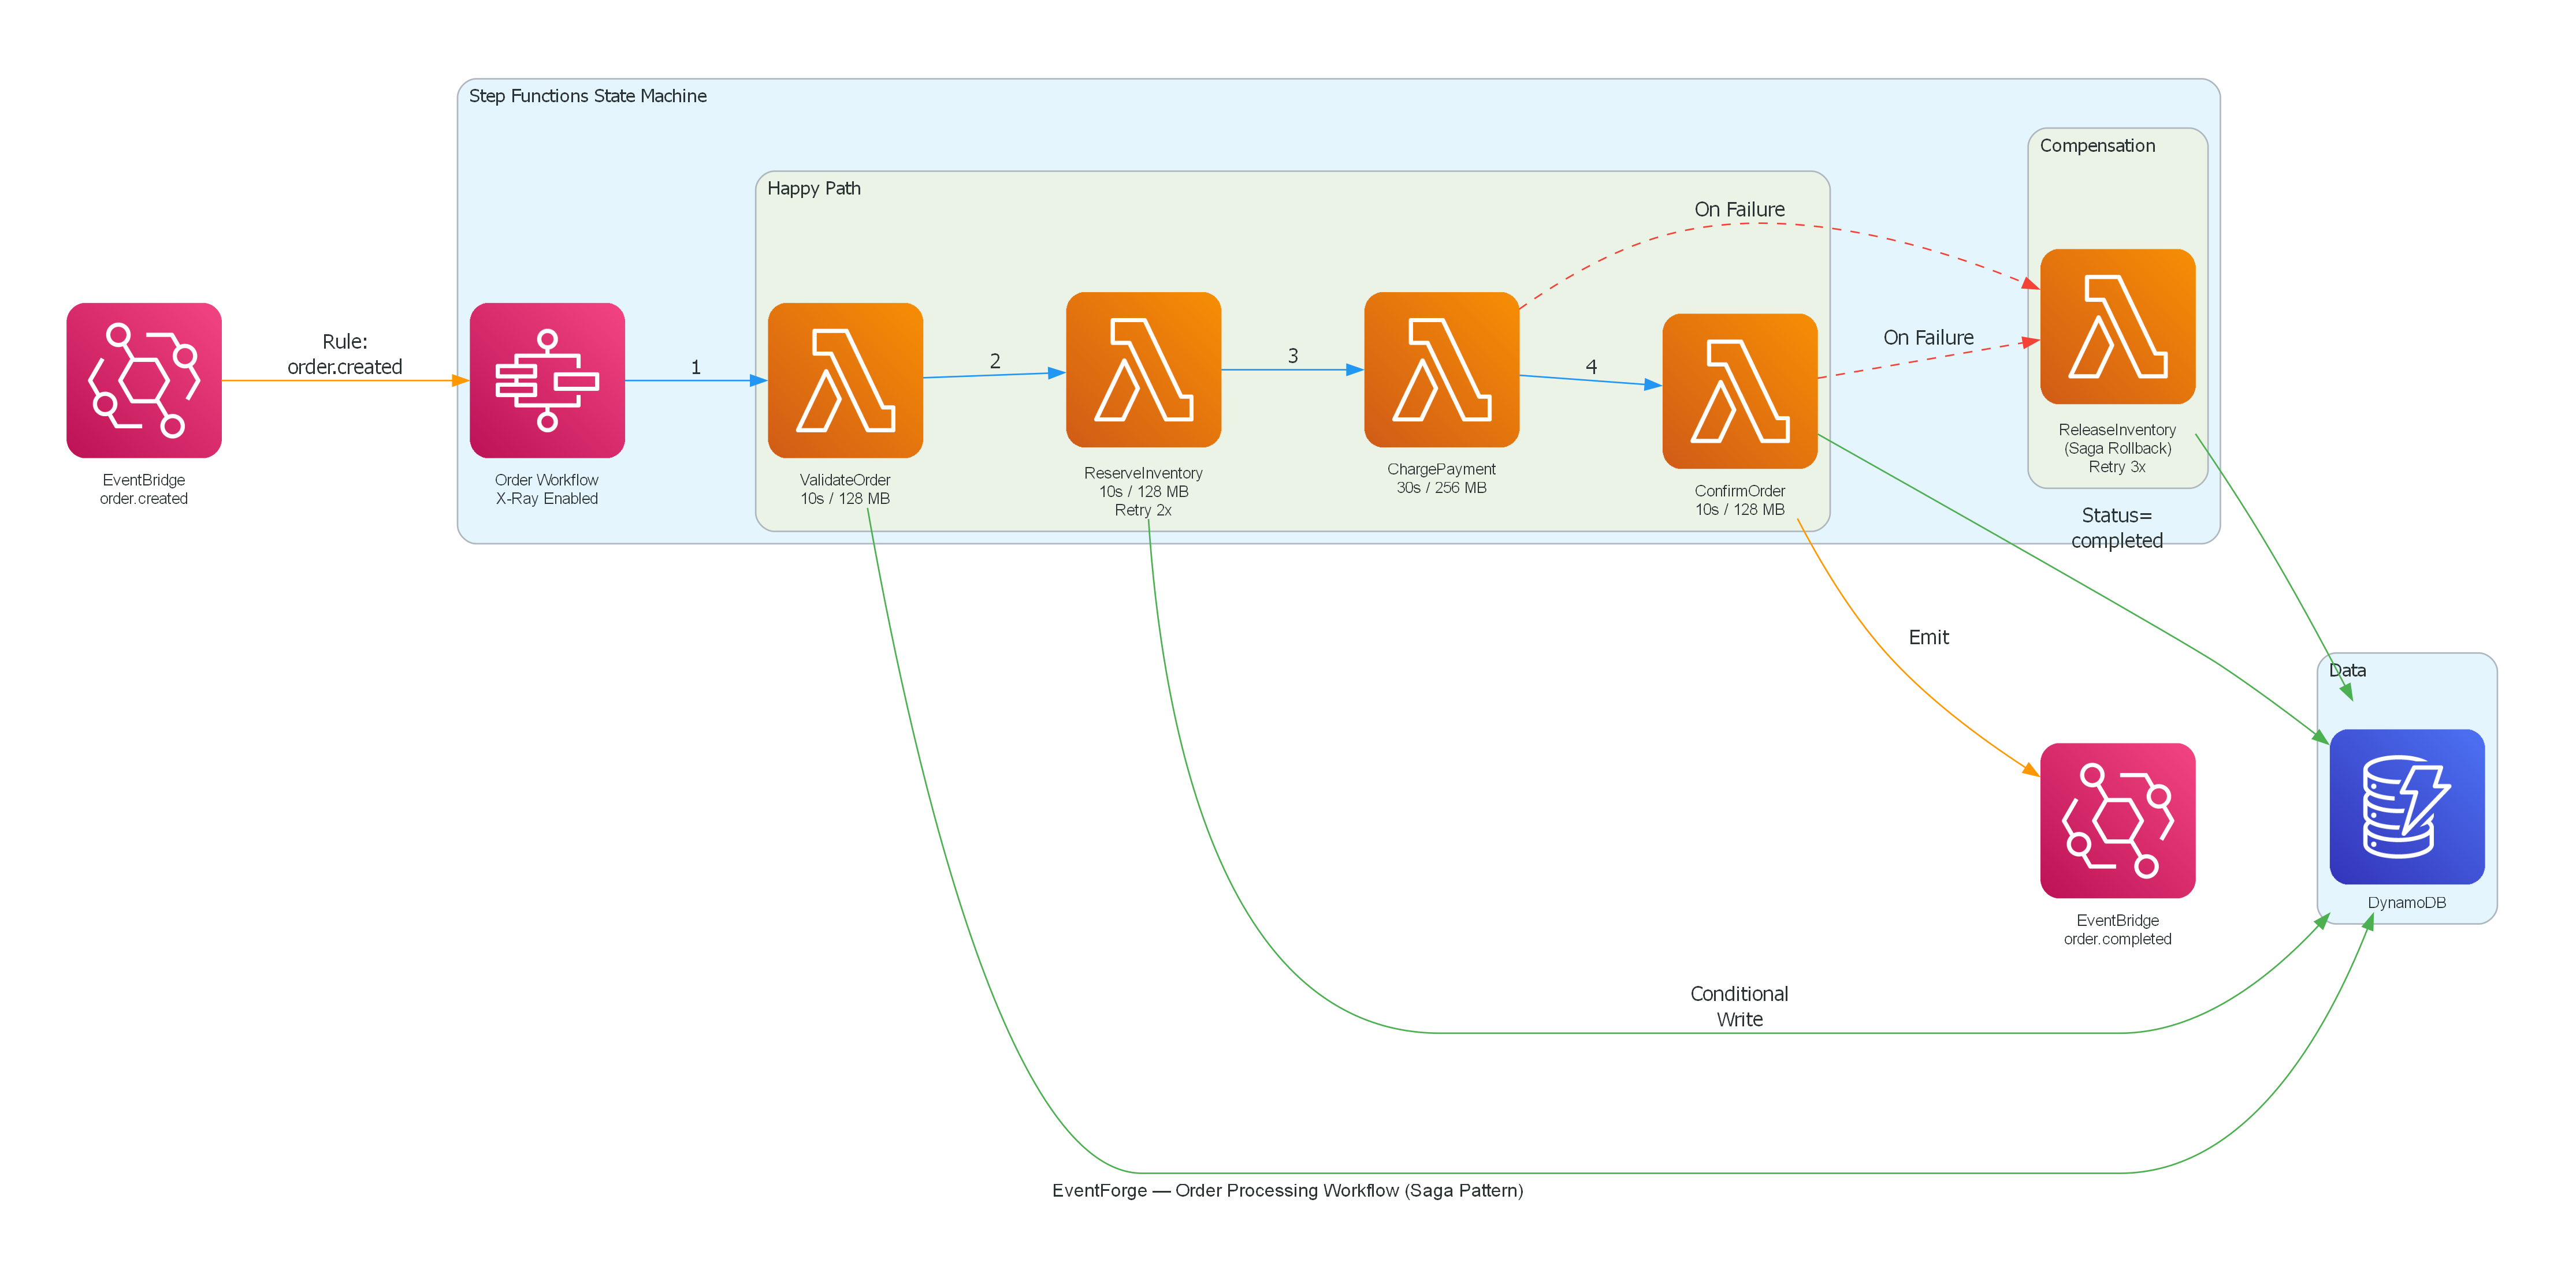Select the 'ReserveInventory 10s / 128 MB Retry 2x' caption
This screenshot has width=2576, height=1274.
(x=1143, y=492)
